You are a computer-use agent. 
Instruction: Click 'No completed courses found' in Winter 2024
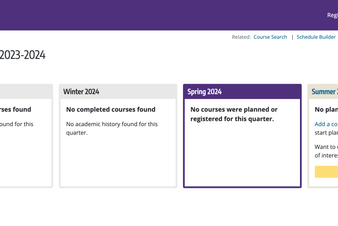111,110
